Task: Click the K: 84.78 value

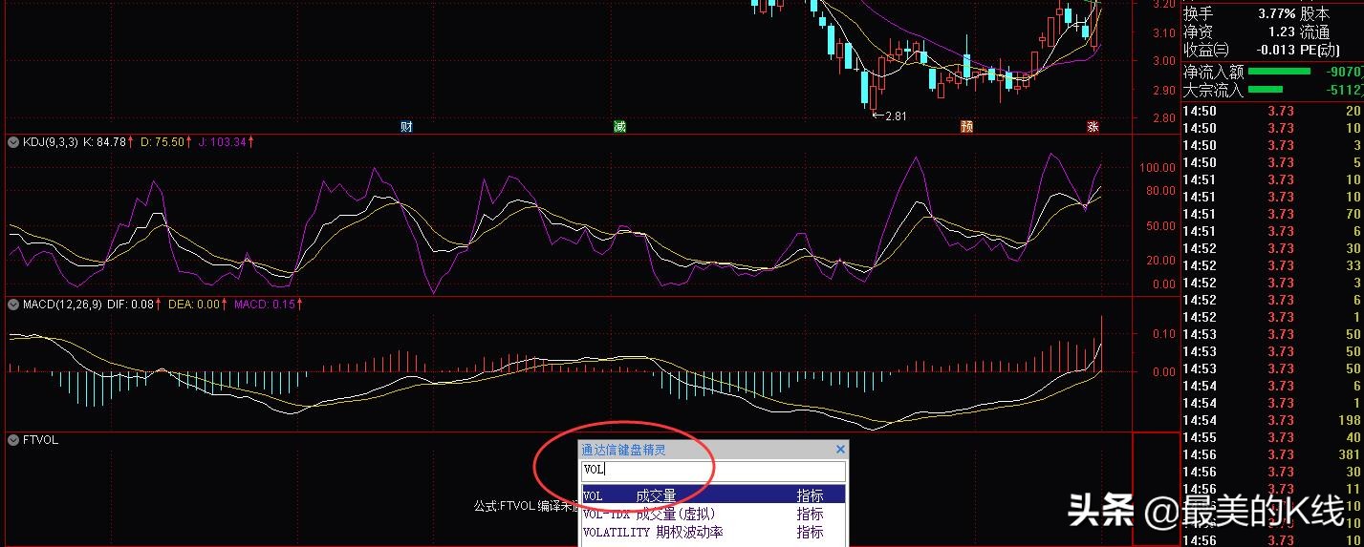Action: 105,142
